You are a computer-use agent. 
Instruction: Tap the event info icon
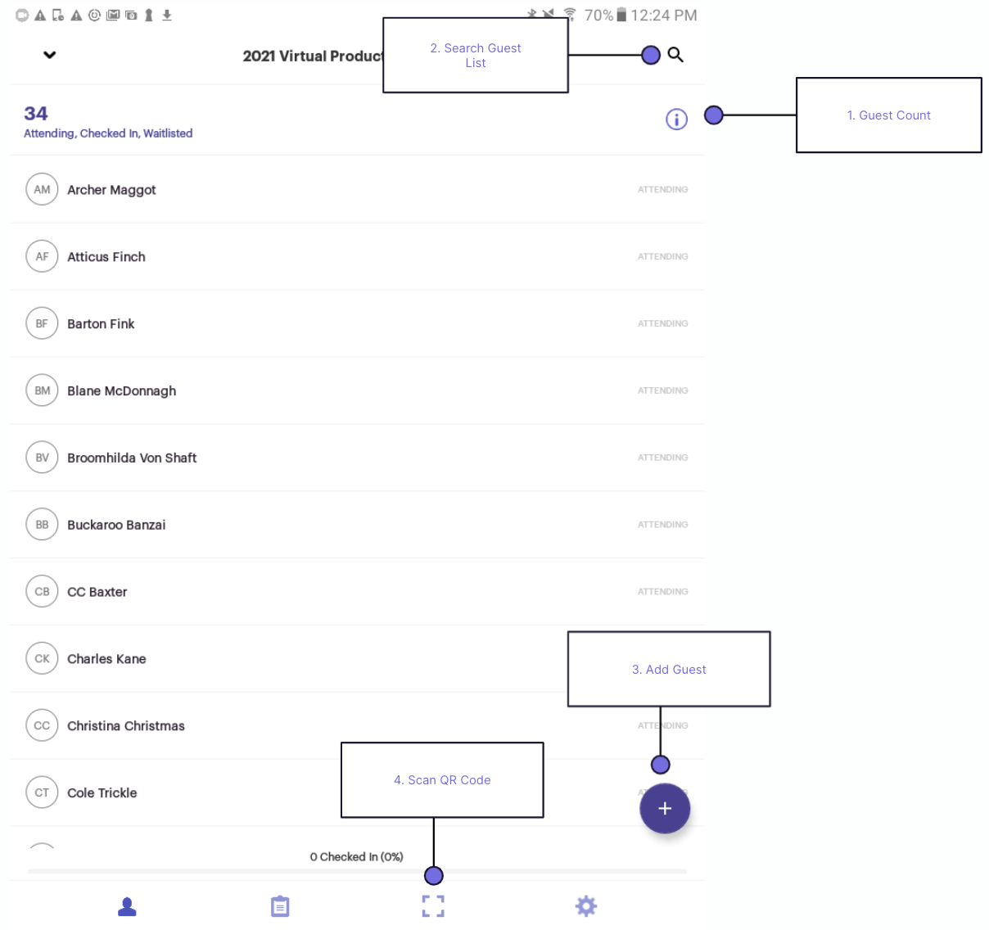(x=676, y=119)
